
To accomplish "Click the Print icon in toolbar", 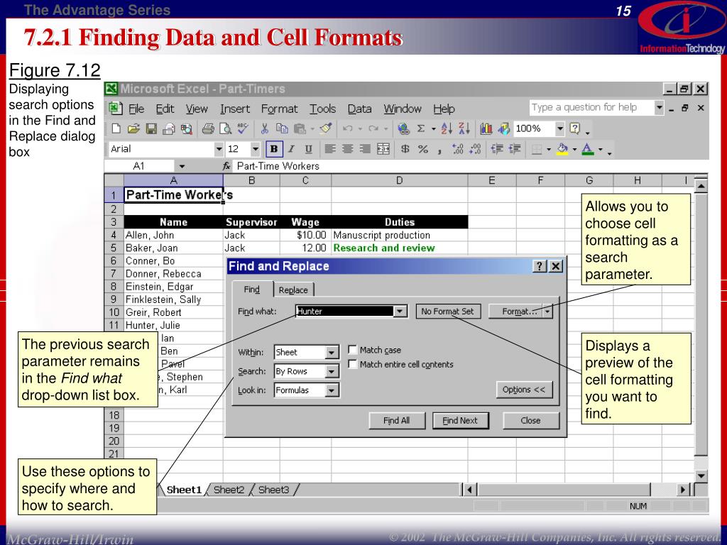I will (x=208, y=129).
